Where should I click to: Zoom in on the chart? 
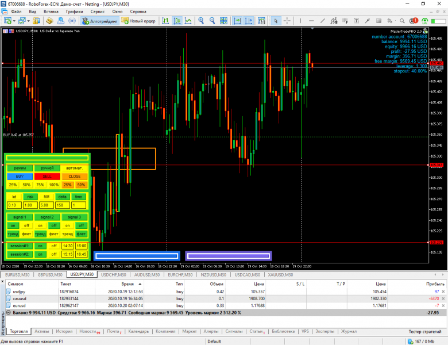[201, 21]
